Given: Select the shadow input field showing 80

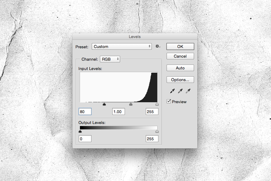Looking at the screenshot, I should pos(85,111).
